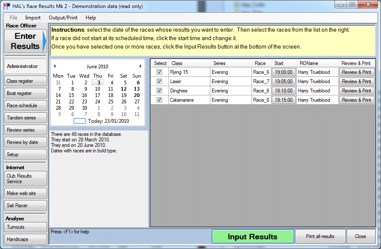Go to next month in calendar
The width and height of the screenshot is (381, 249).
coord(140,66)
